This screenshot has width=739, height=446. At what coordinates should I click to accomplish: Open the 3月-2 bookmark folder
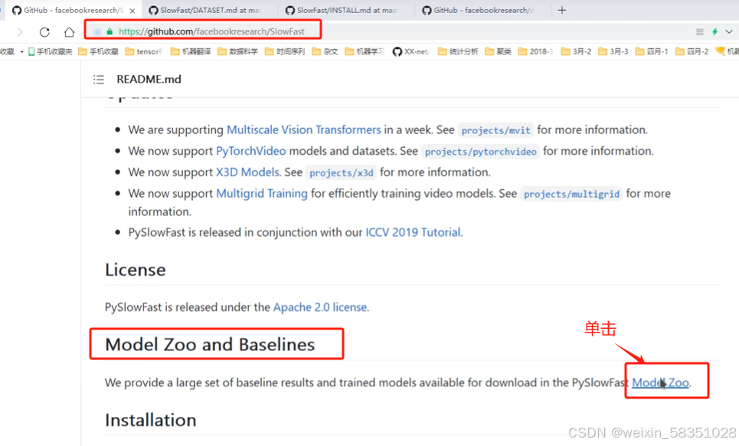tap(576, 51)
